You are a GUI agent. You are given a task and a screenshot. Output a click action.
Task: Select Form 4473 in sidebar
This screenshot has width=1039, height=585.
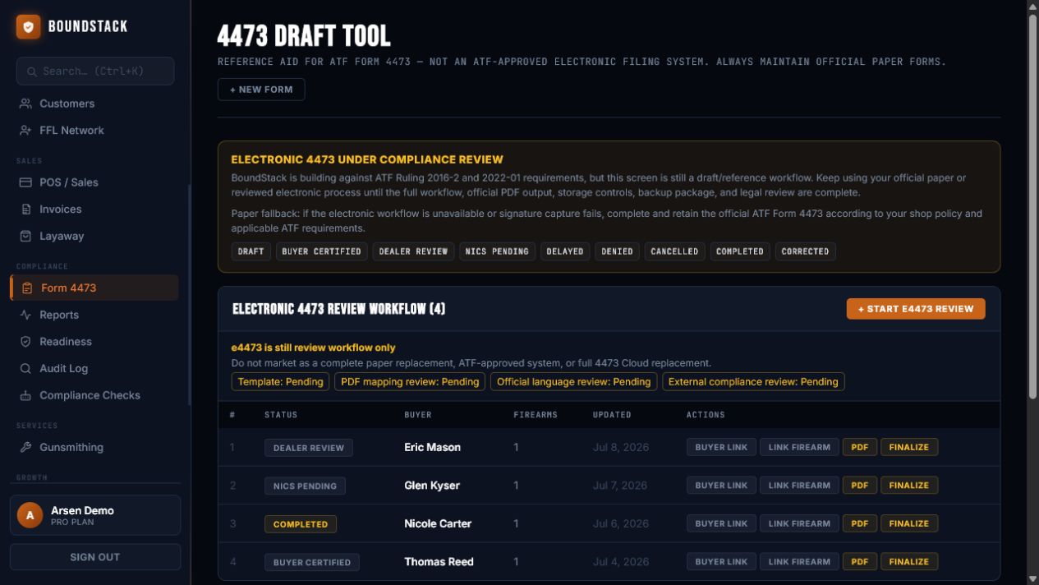(x=94, y=288)
